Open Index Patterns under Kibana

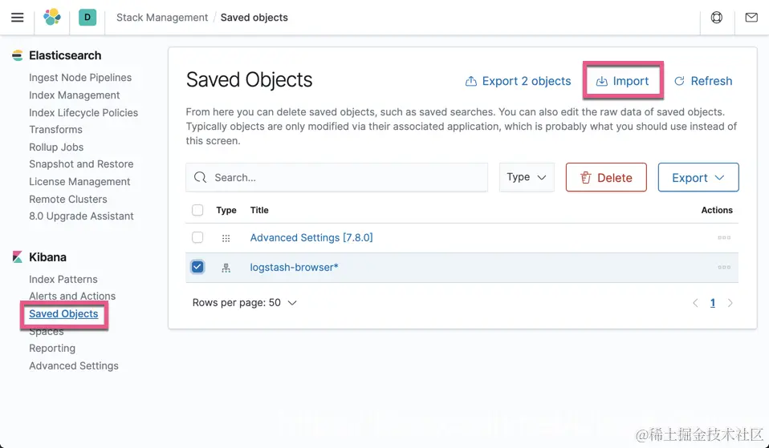tap(63, 279)
